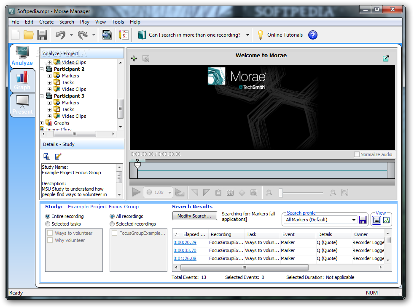Open the 0:00:20.29 elapsed time link
The height and width of the screenshot is (308, 414).
click(x=185, y=243)
